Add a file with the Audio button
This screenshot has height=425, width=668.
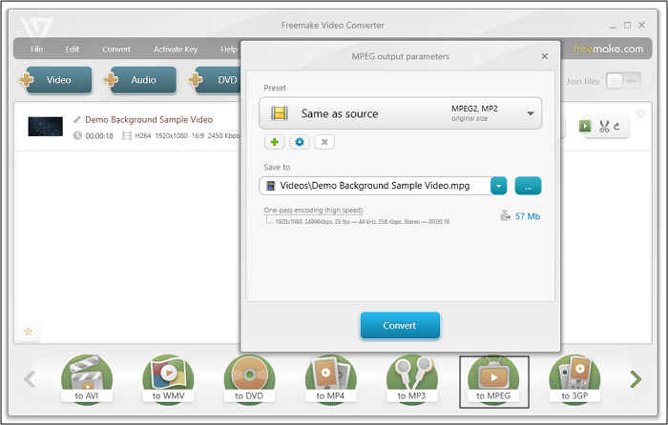140,79
